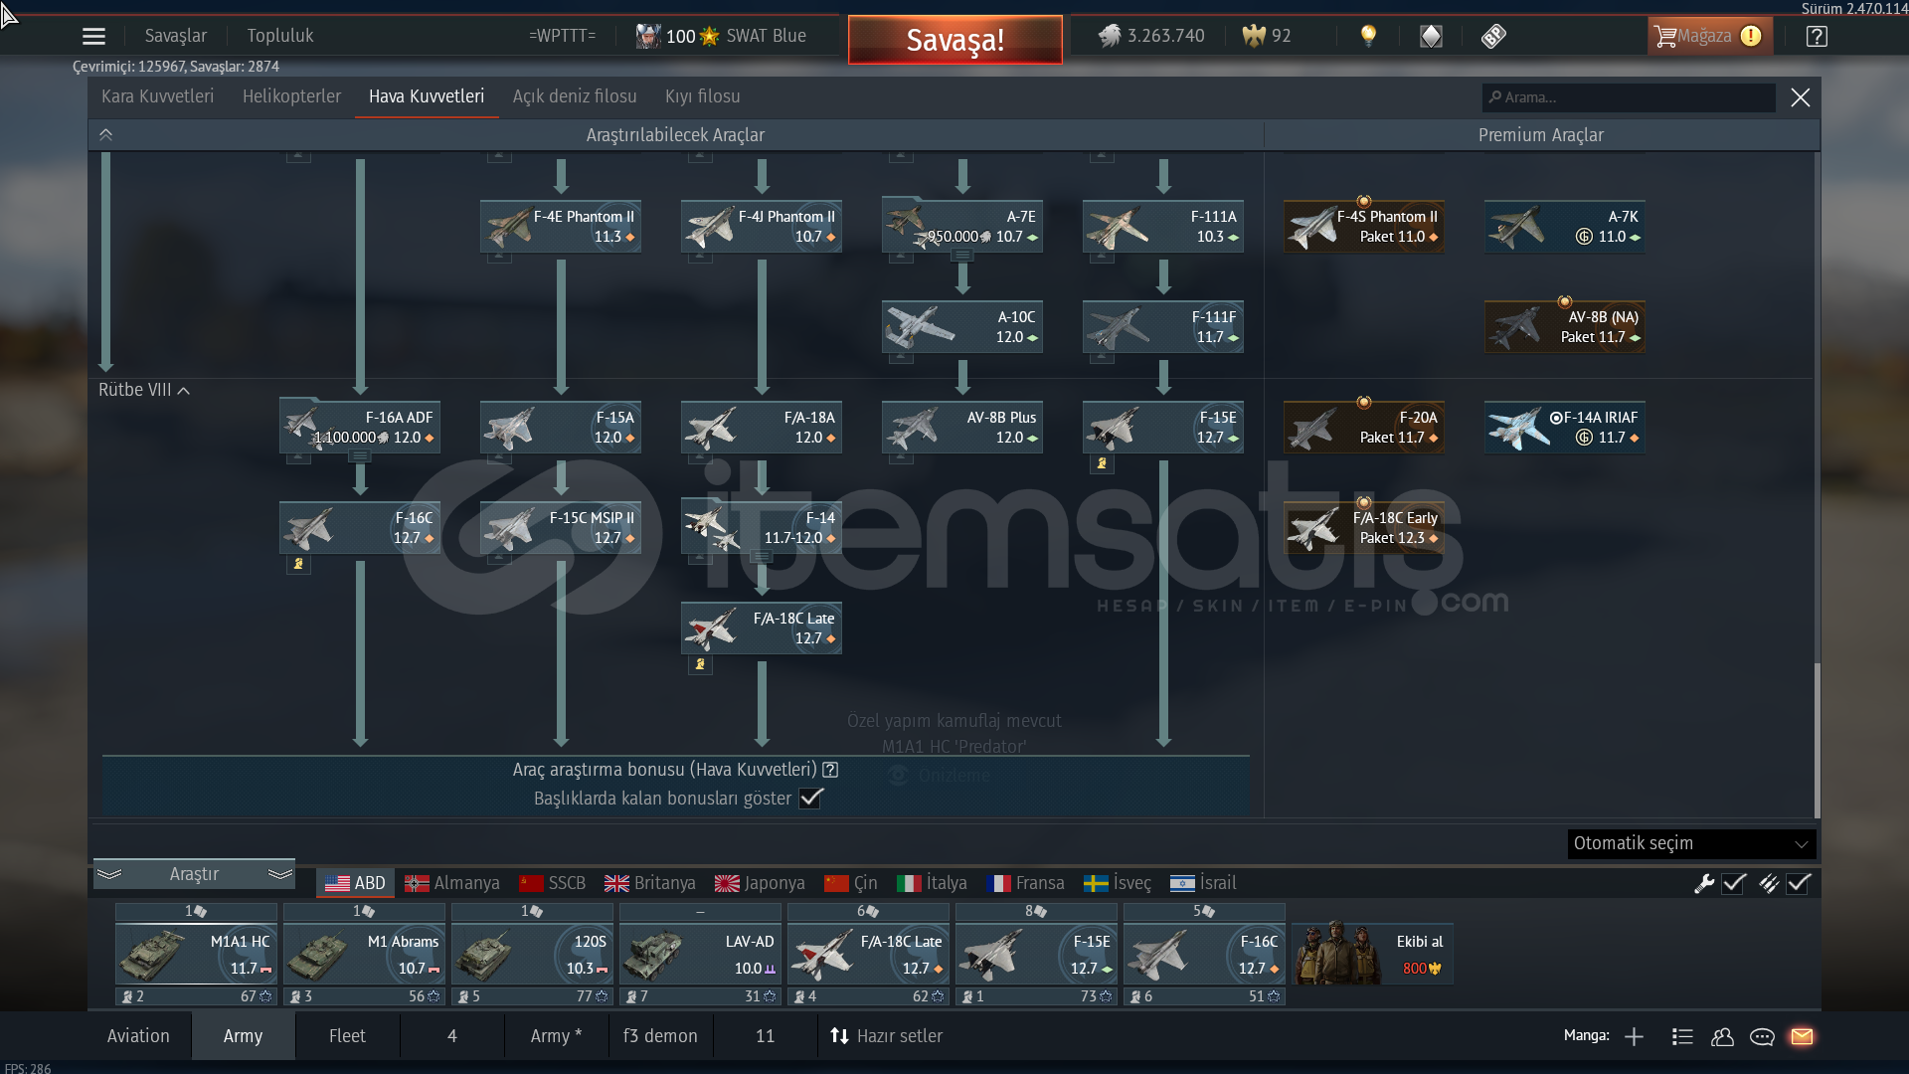Toggle automatic repair checkbox beside wrench icon
Viewport: 1909px width, 1074px height.
1734,883
